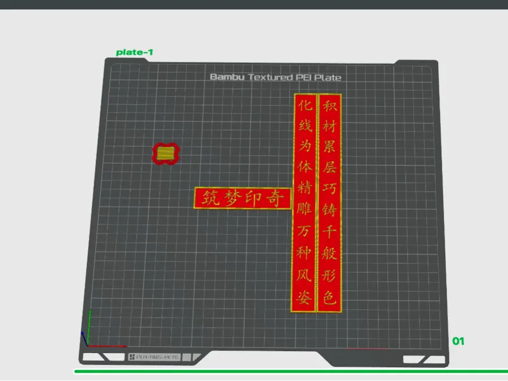
Task: Click the 筑 character on the horizontal banner
Action: 211,197
